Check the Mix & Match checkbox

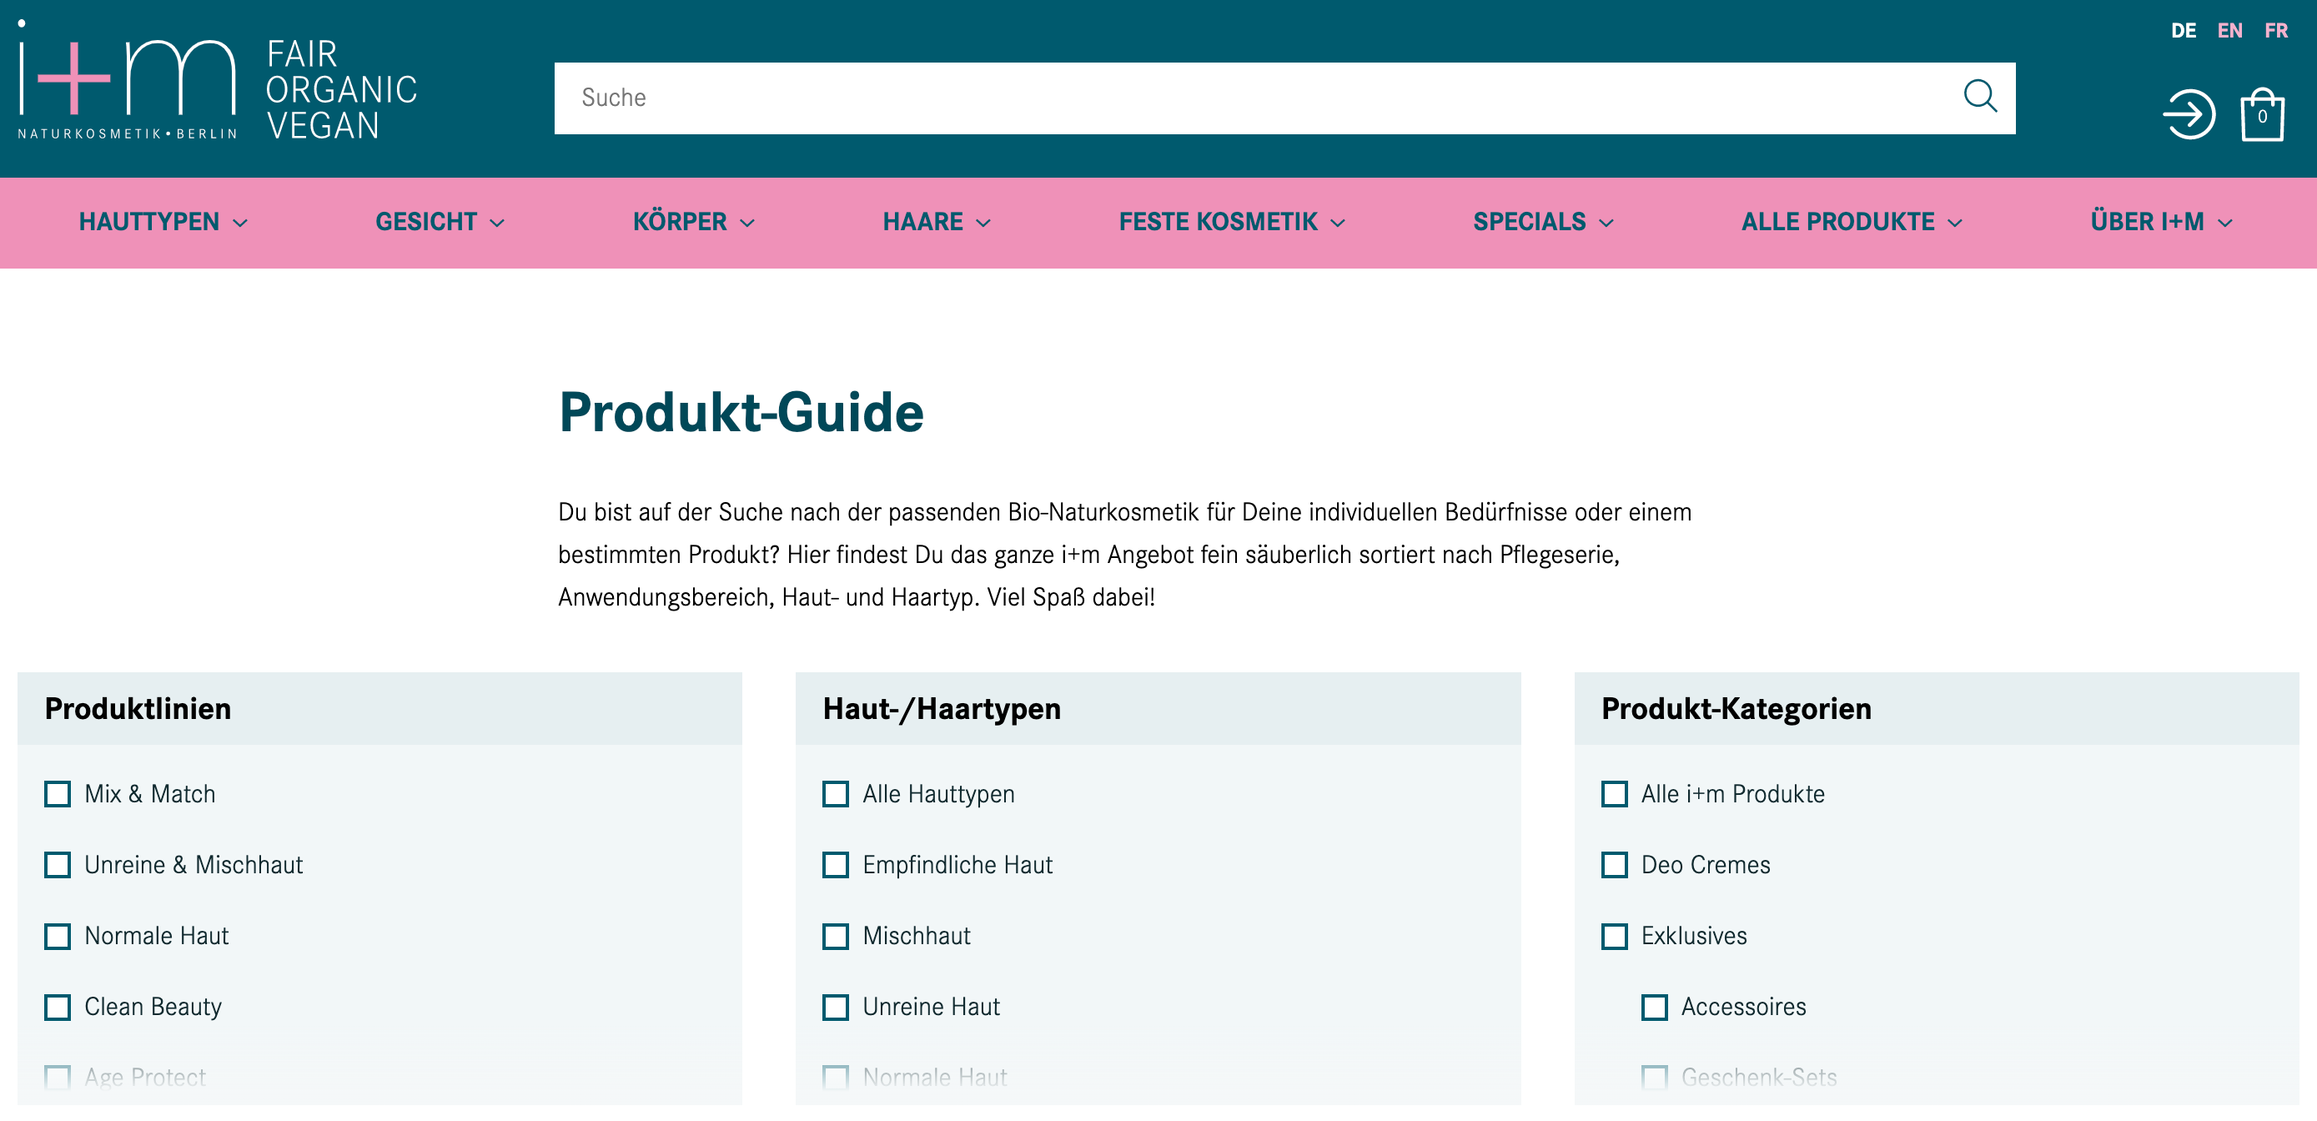coord(58,793)
